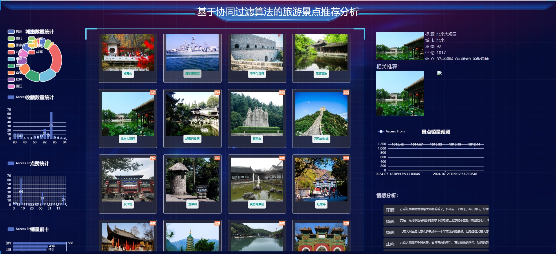Click the 雨花台 name label
Image resolution: width=556 pixels, height=254 pixels.
[x=257, y=139]
